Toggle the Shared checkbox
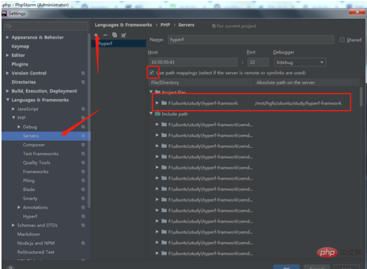 tap(342, 40)
